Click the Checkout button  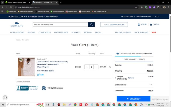click(134, 99)
